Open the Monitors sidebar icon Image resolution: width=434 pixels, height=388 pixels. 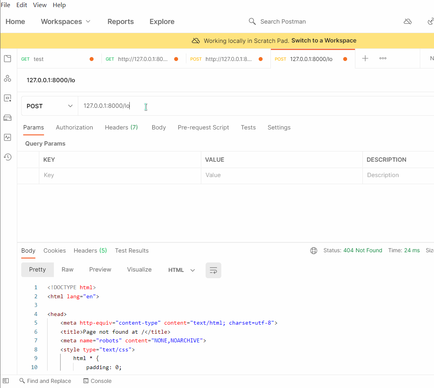coord(7,137)
